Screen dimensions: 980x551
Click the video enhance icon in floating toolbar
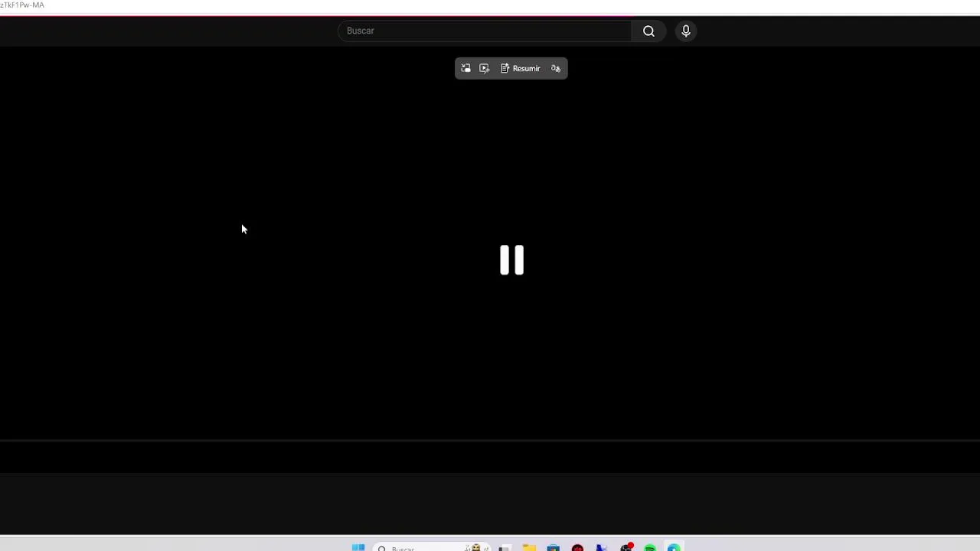pyautogui.click(x=484, y=69)
